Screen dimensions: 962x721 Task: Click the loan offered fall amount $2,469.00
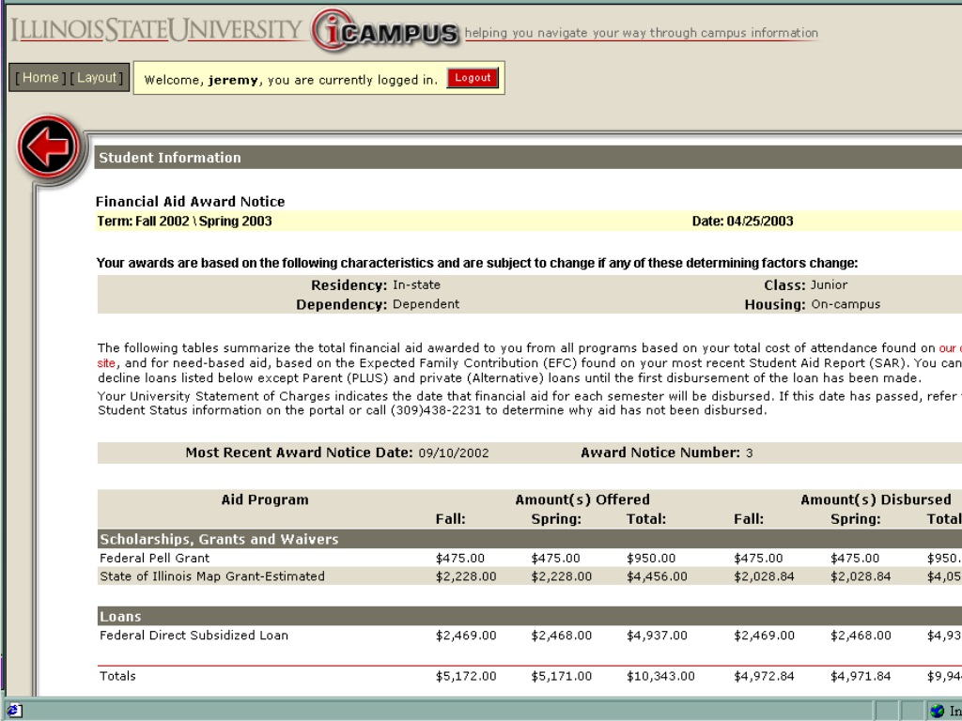(x=466, y=636)
